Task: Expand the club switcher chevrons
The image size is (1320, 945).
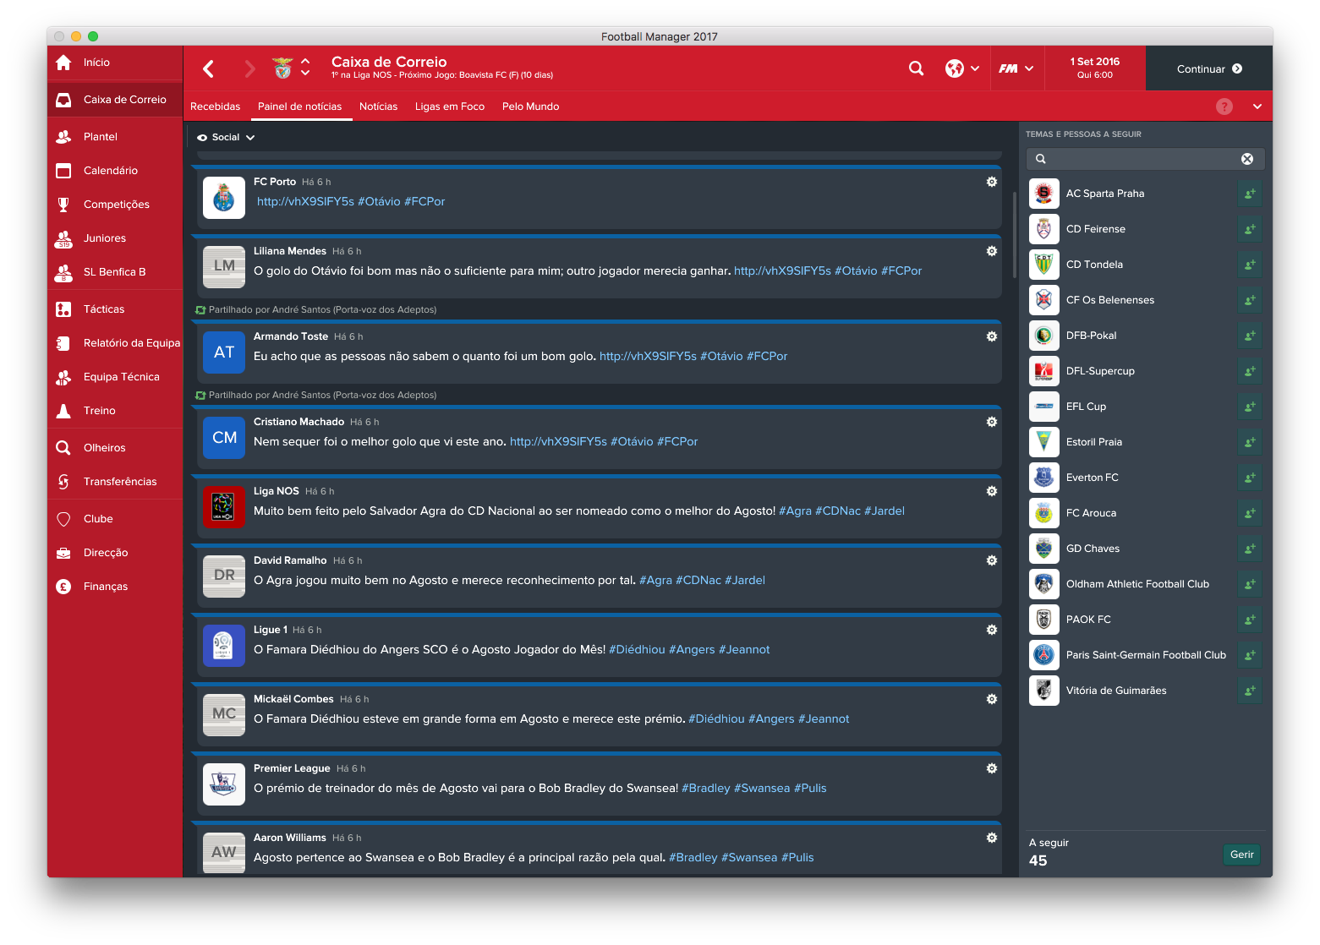Action: pyautogui.click(x=305, y=68)
